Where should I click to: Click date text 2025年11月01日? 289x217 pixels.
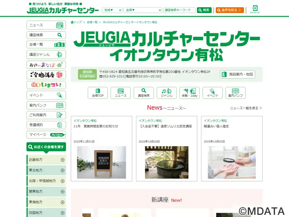click(x=84, y=141)
